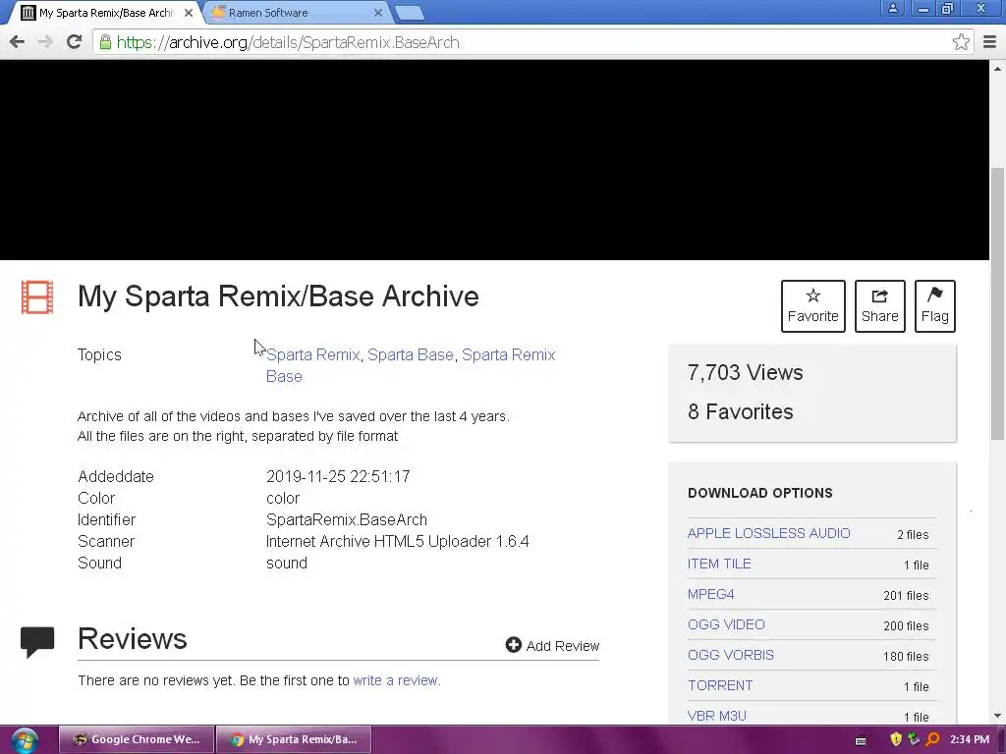This screenshot has height=754, width=1006.
Task: Open My Sparta Remix/Ba... taskbar button
Action: tap(294, 739)
